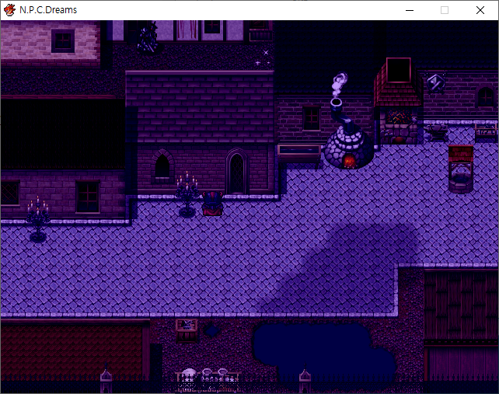Click the workbench at the right edge

point(486,131)
